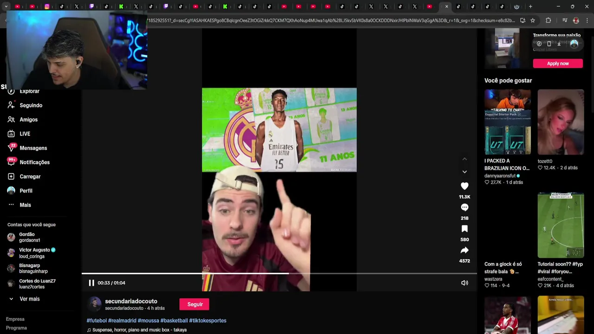Open the takaya music track link

click(139, 330)
